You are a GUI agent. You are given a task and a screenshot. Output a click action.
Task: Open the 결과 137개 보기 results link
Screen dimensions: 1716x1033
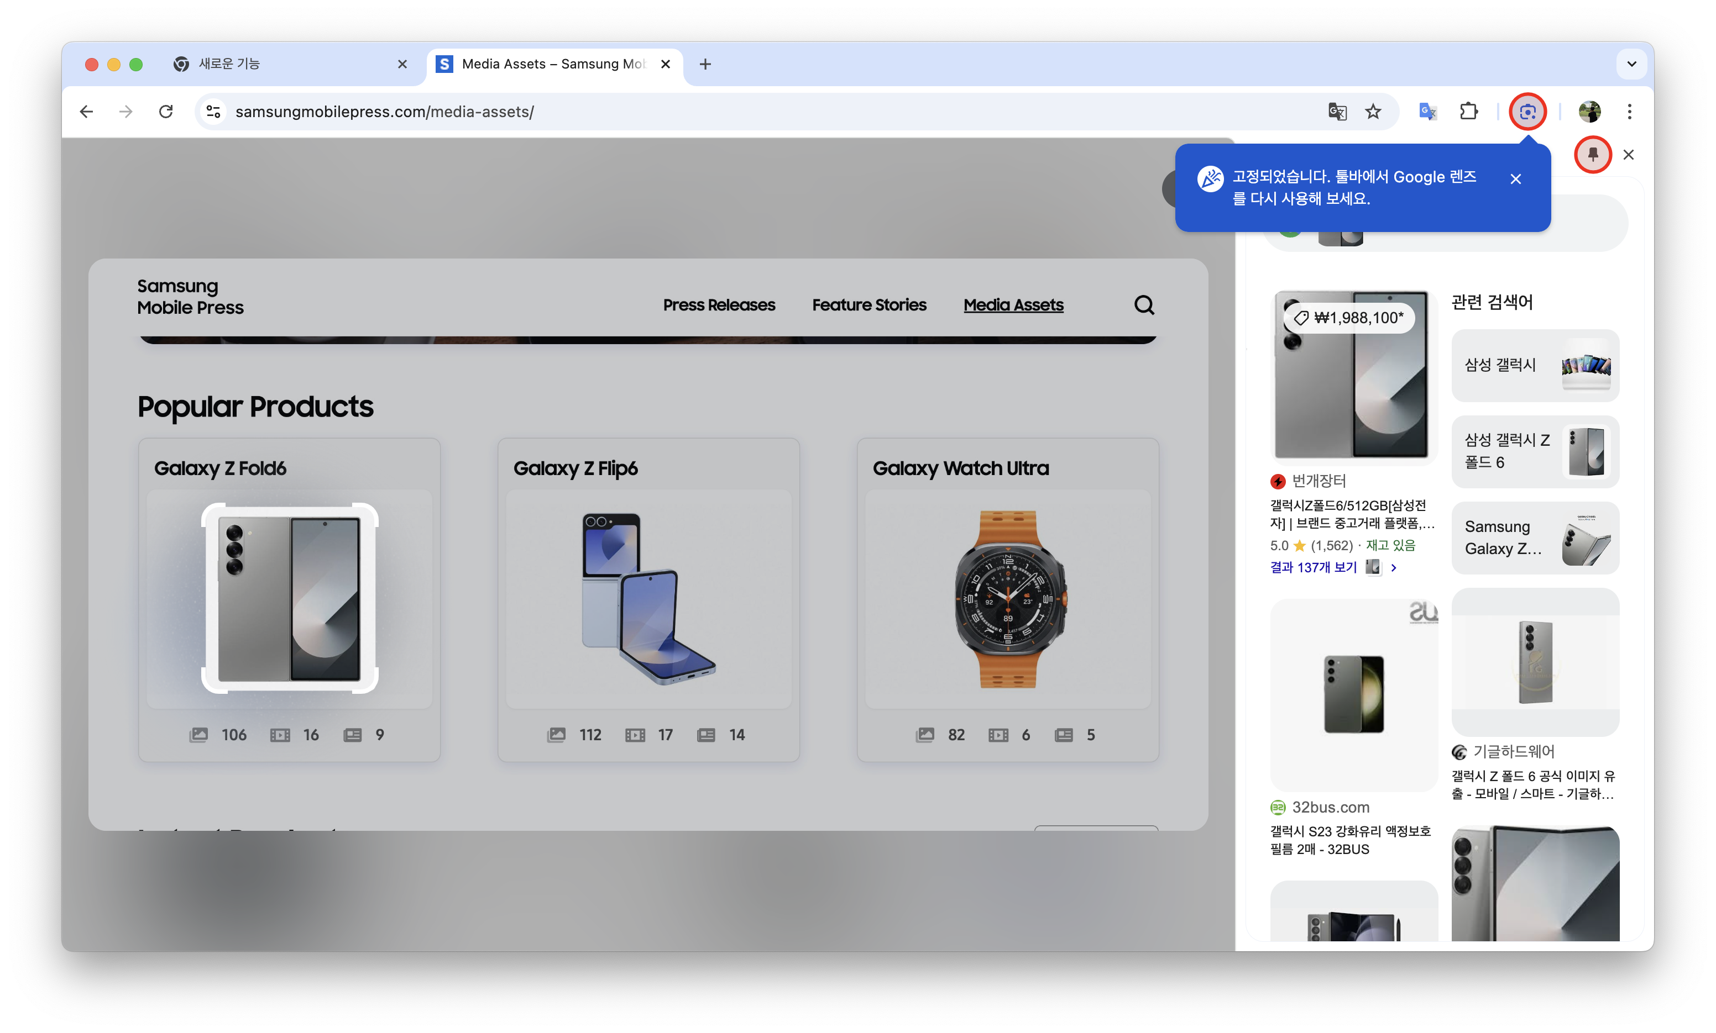click(x=1314, y=567)
